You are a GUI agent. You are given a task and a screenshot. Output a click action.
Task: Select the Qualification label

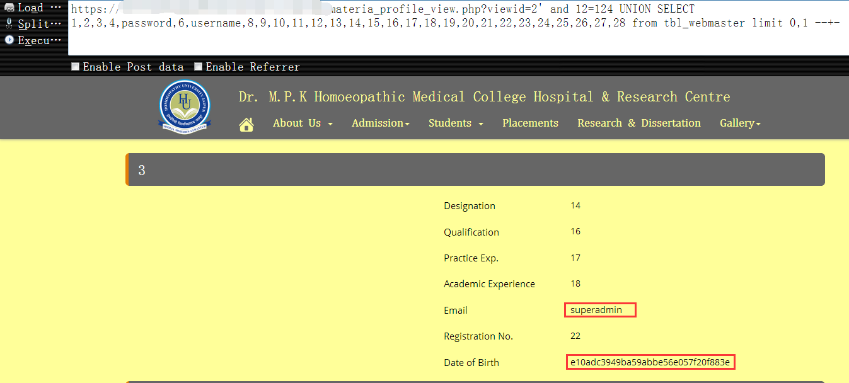pos(471,232)
